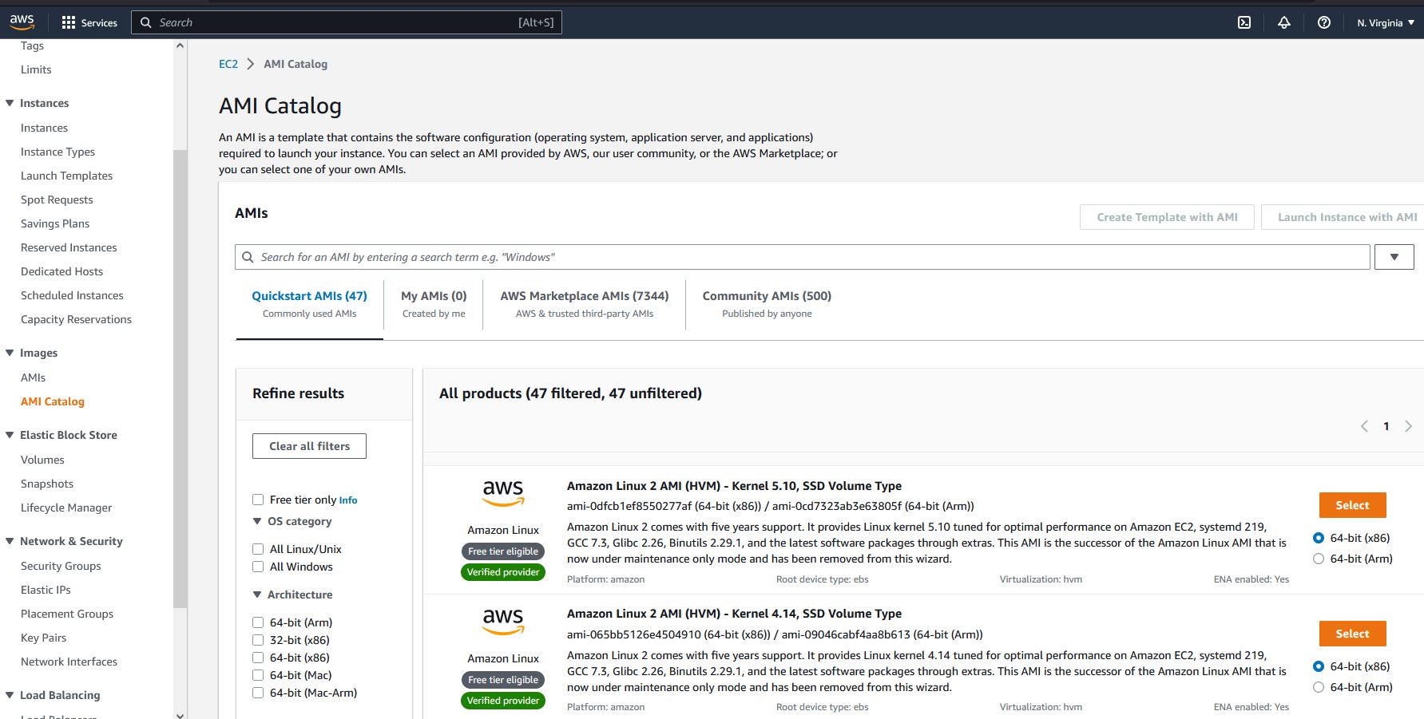Click Select for the Kernel 4.14 AMI
This screenshot has width=1424, height=719.
coord(1352,634)
